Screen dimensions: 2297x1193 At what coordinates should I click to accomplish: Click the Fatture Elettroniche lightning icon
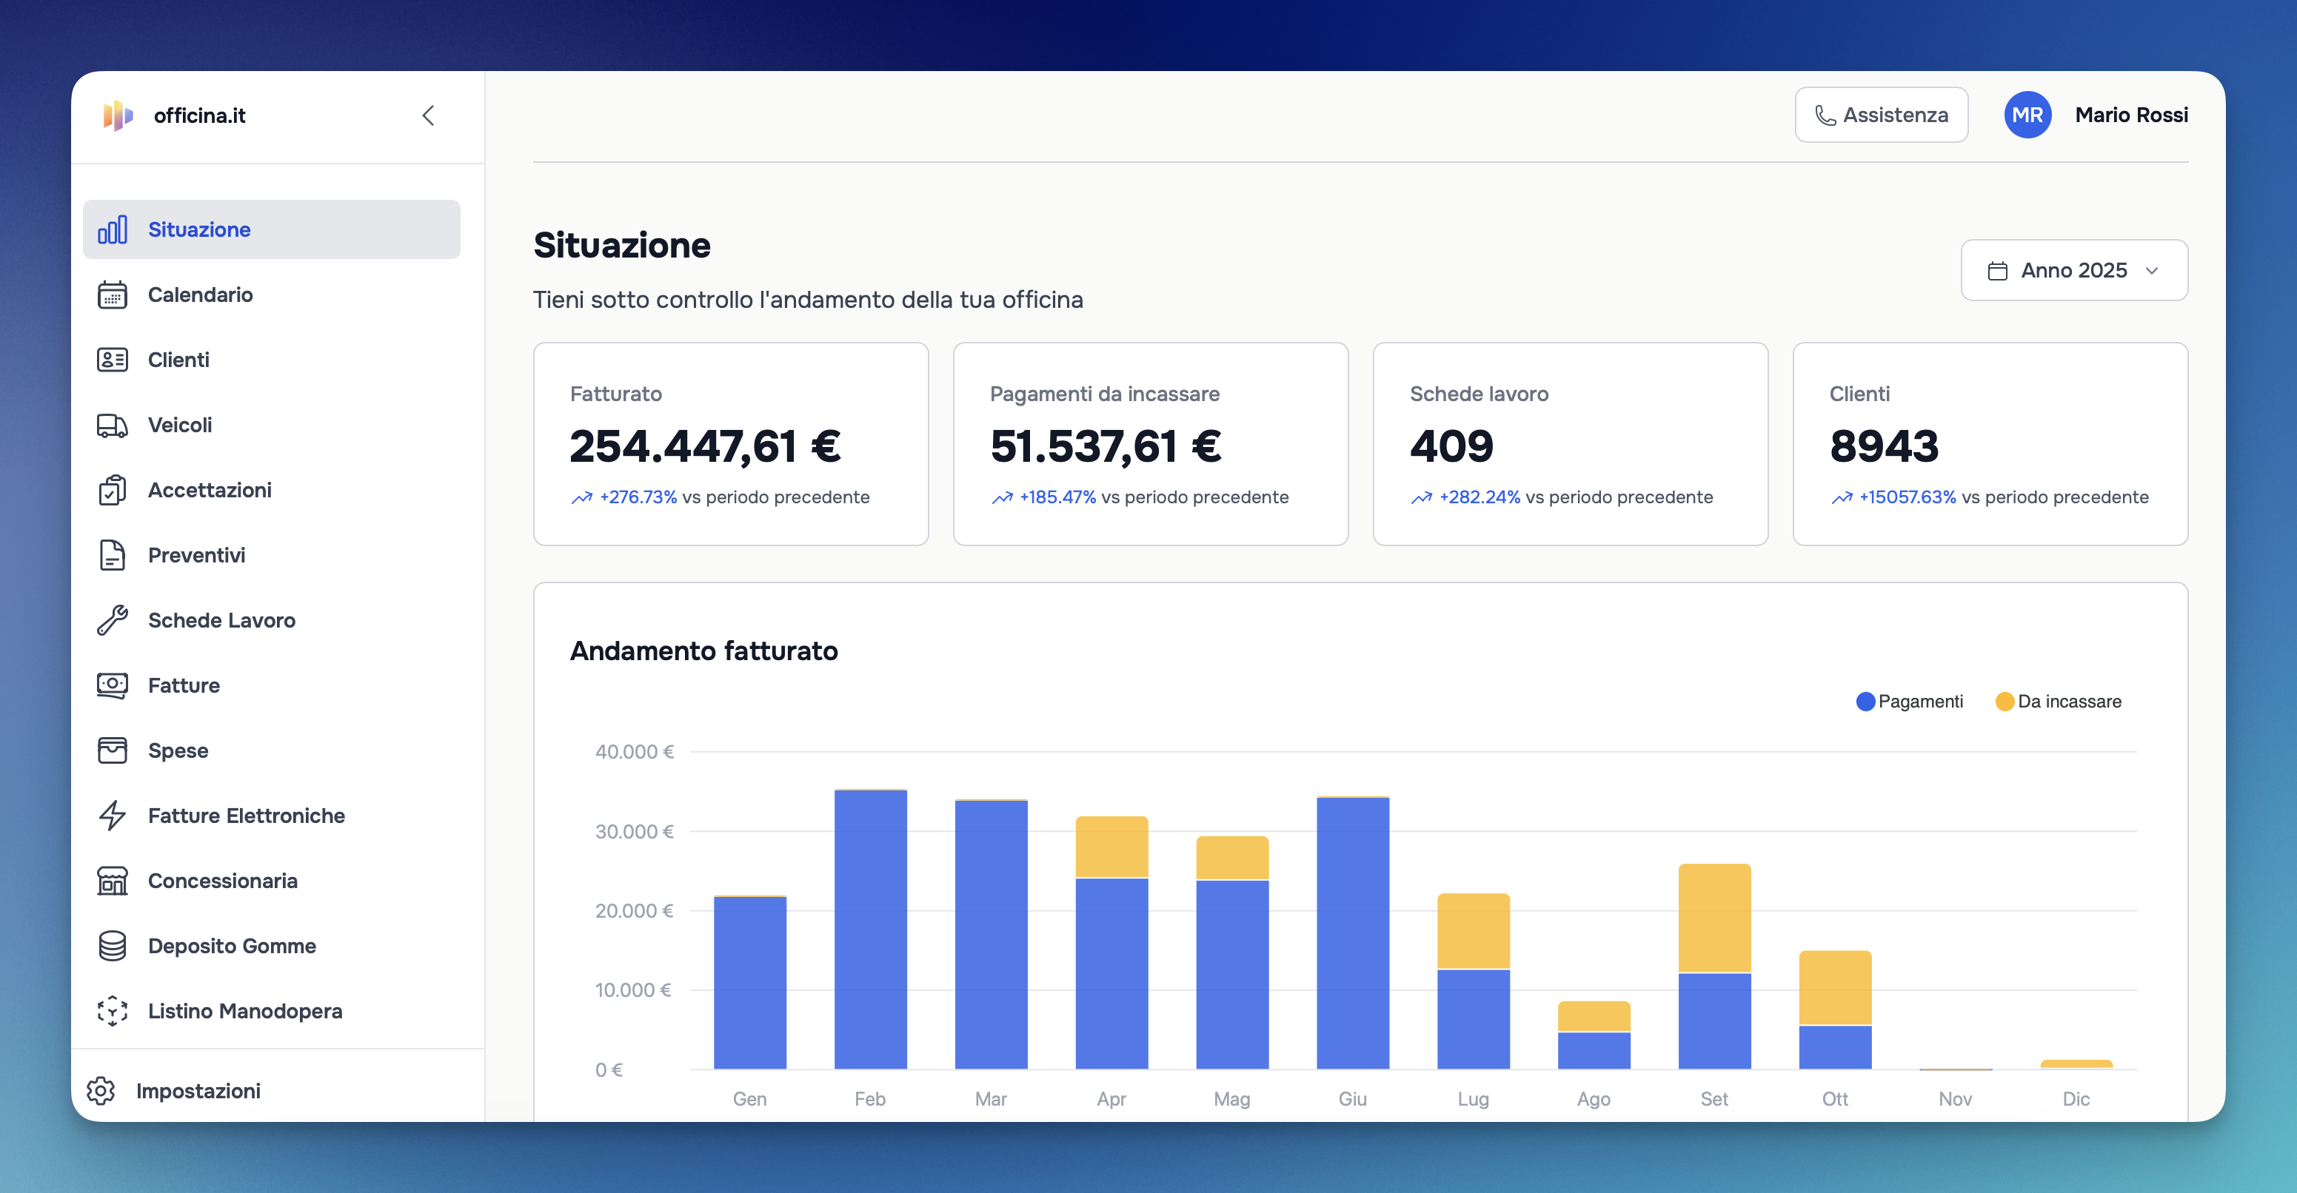pyautogui.click(x=113, y=816)
